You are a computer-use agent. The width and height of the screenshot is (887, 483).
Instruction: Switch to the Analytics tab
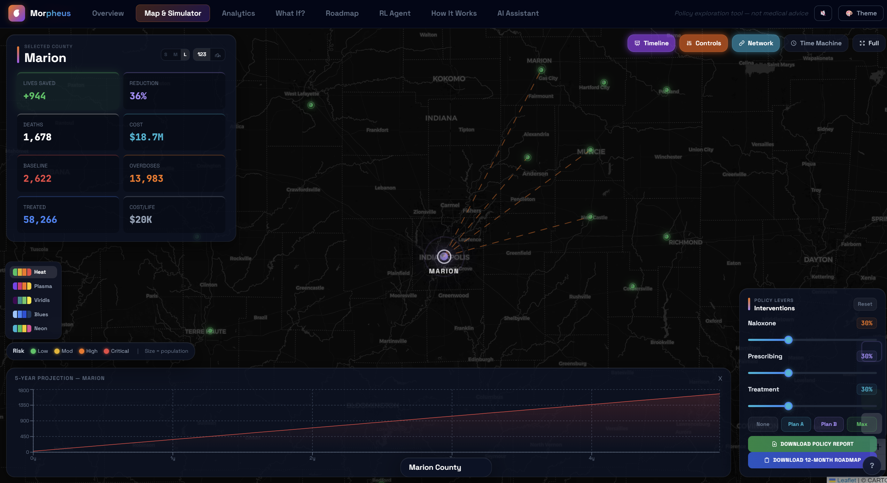(238, 13)
